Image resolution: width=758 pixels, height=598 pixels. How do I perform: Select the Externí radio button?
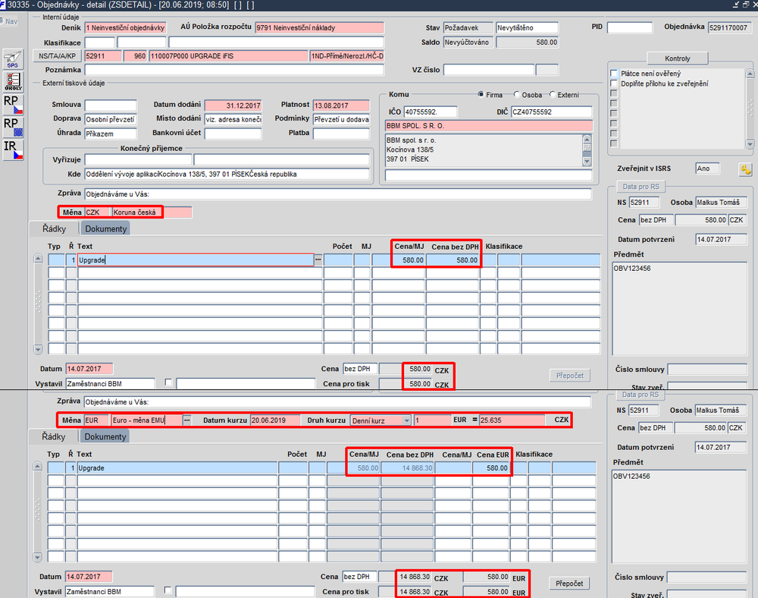[x=552, y=94]
